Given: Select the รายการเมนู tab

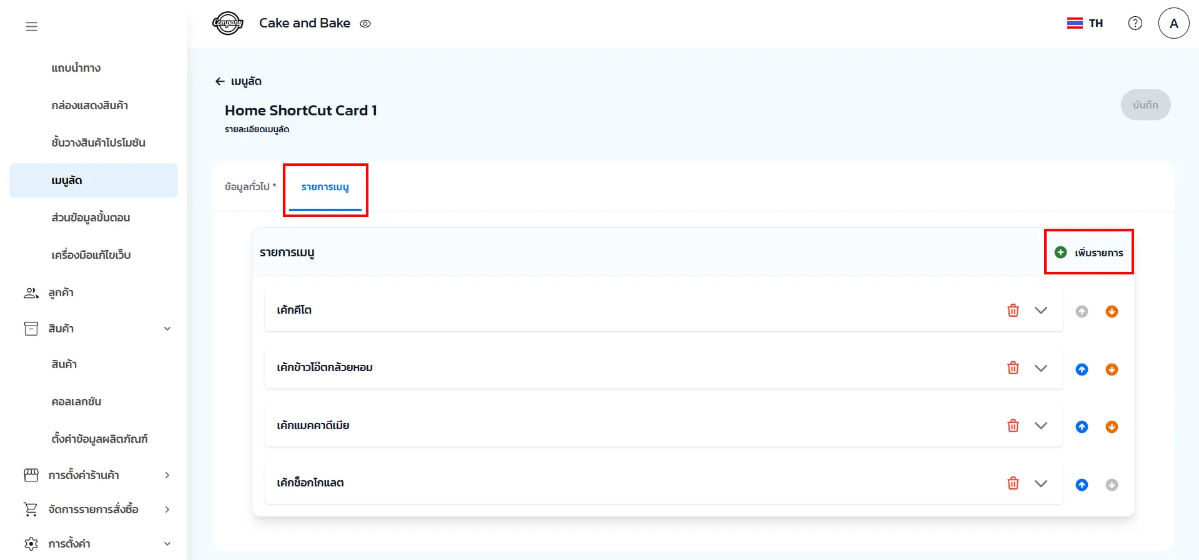Looking at the screenshot, I should [x=325, y=187].
